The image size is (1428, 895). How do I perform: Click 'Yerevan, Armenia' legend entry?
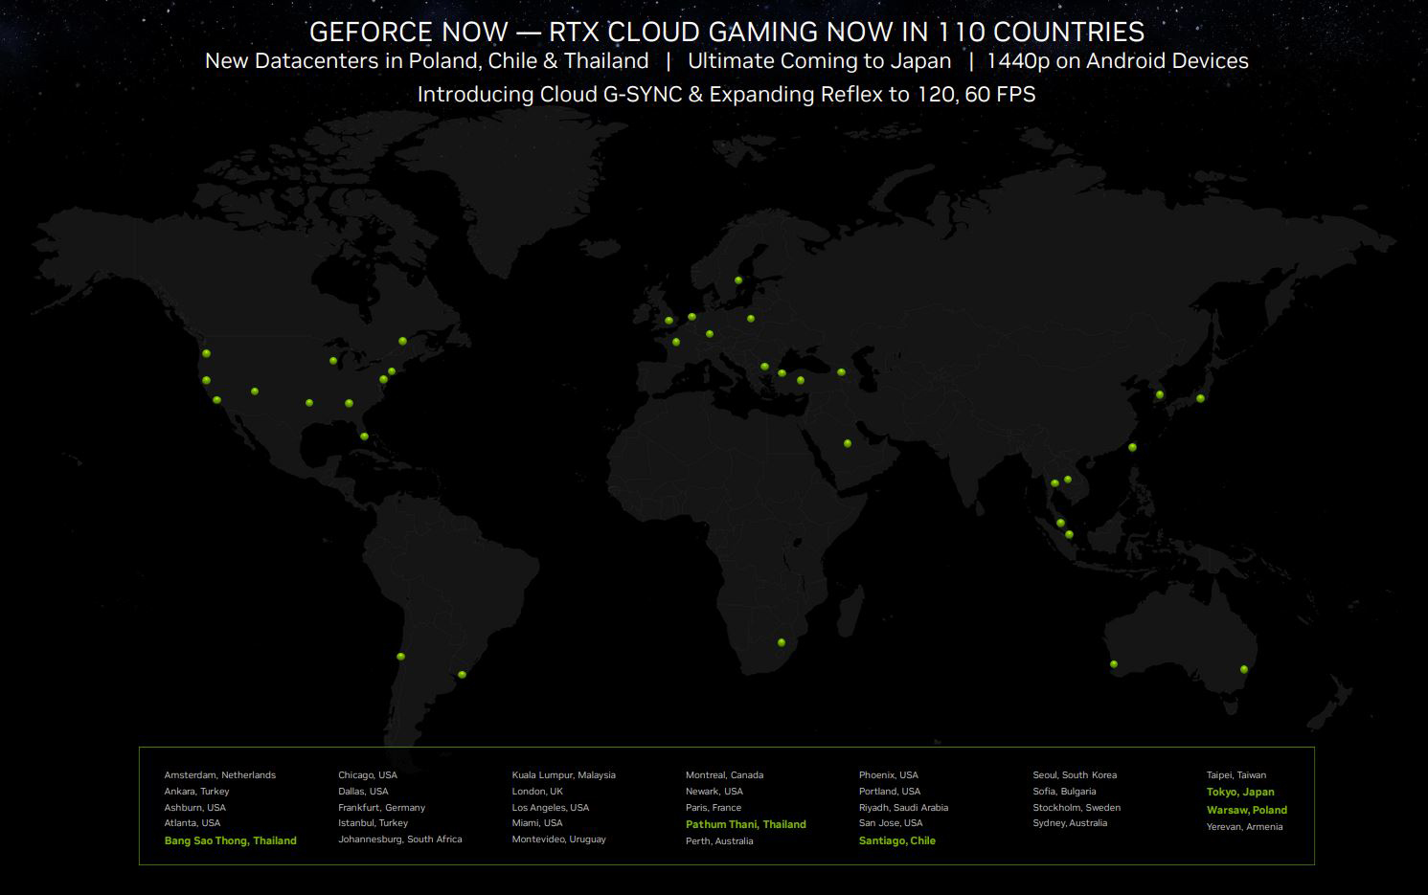point(1244,827)
